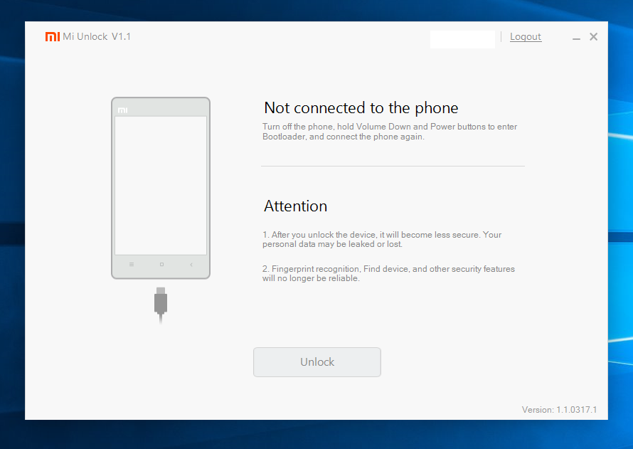Image resolution: width=633 pixels, height=449 pixels.
Task: Click the disabled Unlock button
Action: (x=317, y=362)
